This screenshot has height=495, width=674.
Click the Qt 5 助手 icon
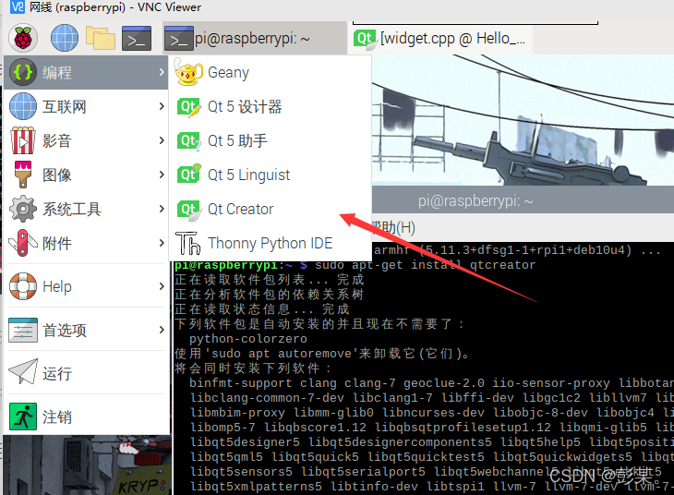[x=188, y=140]
